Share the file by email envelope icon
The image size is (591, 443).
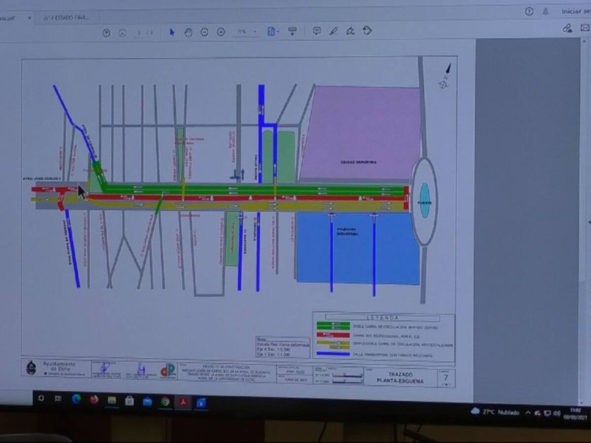coord(584,29)
